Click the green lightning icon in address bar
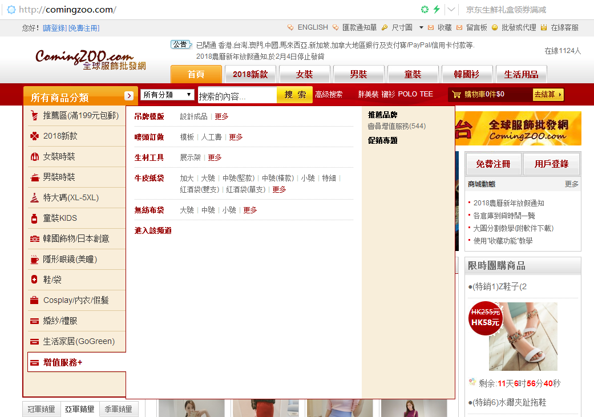 437,10
